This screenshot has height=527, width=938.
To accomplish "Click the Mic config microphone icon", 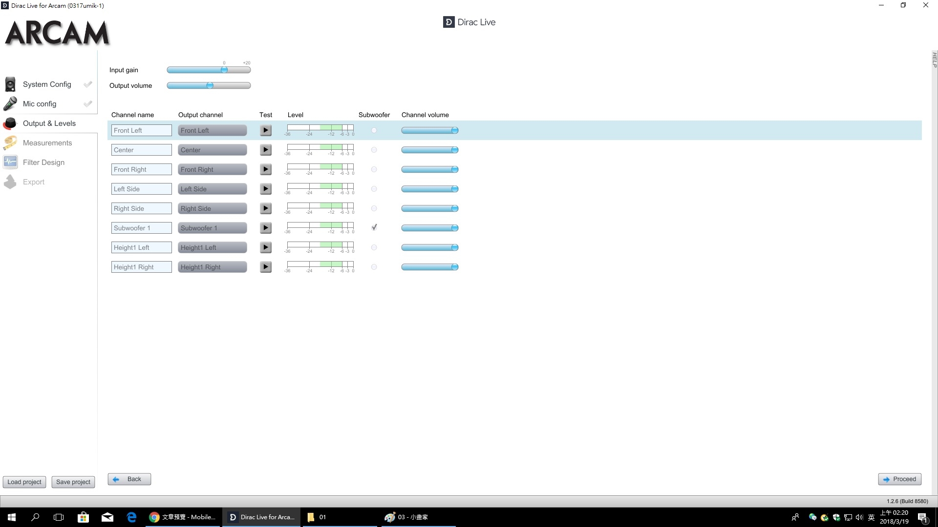I will click(10, 104).
